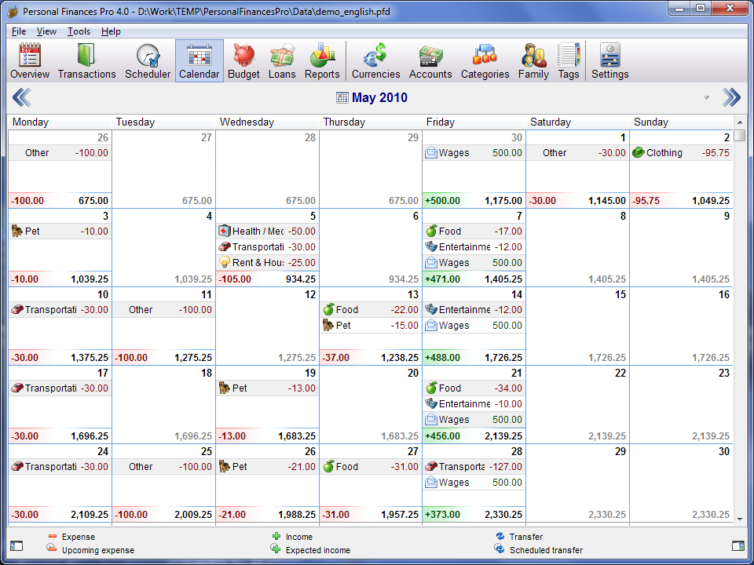Screen dimensions: 754x565
Task: Open the Settings panel
Action: 609,61
